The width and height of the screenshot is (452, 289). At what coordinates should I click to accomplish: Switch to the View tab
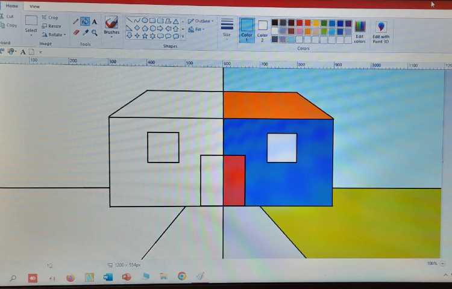(34, 6)
